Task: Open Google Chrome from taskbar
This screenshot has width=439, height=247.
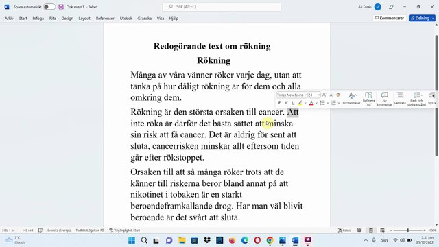Action: (x=270, y=240)
